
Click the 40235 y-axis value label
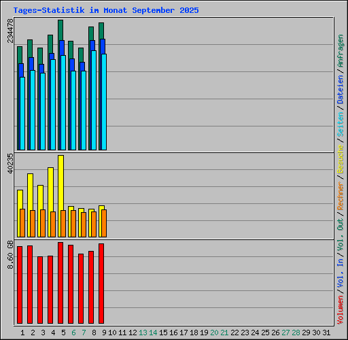pyautogui.click(x=10, y=163)
